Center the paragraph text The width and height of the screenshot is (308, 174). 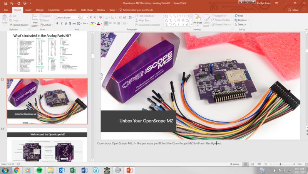click(110, 24)
